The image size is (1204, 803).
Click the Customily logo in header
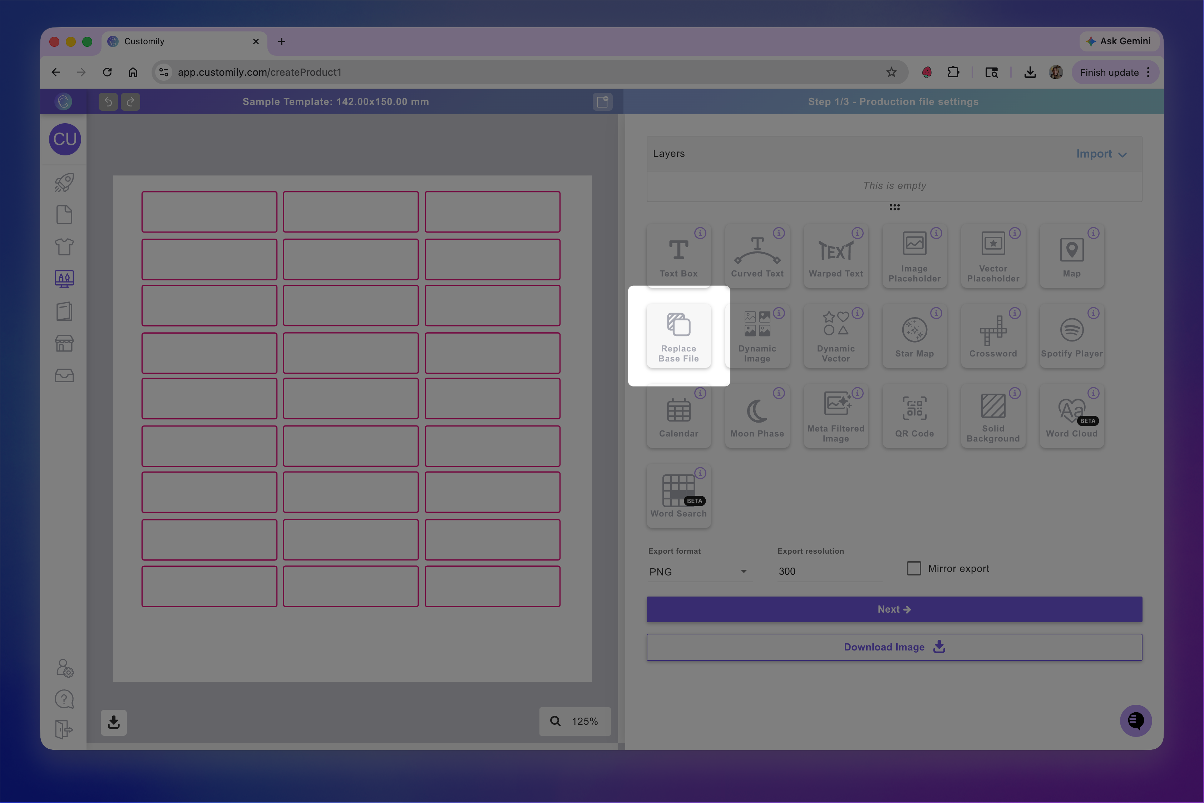coord(64,101)
